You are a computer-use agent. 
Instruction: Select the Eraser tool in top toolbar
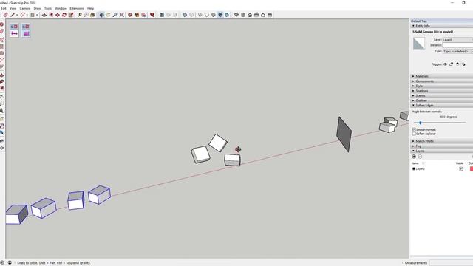point(5,15)
